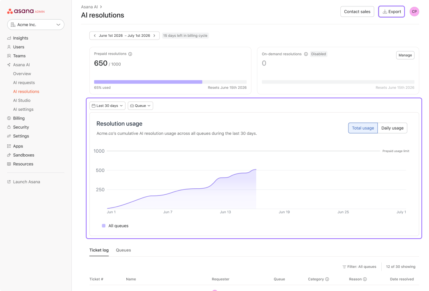Viewport: 429px width, 291px height.
Task: Click the Category column info icon
Action: pyautogui.click(x=327, y=279)
